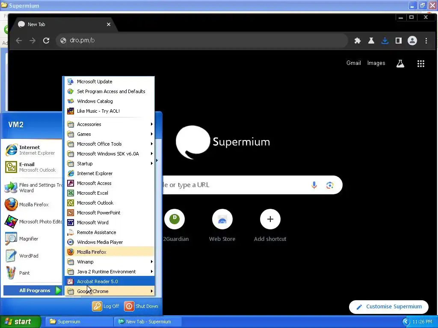Viewport: 438px width, 328px height.
Task: Click the Extensions puzzle icon in Supermium toolbar
Action: click(357, 41)
